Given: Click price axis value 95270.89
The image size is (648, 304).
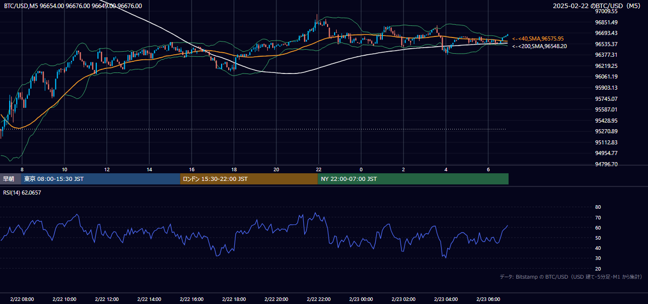Looking at the screenshot, I should [x=606, y=131].
